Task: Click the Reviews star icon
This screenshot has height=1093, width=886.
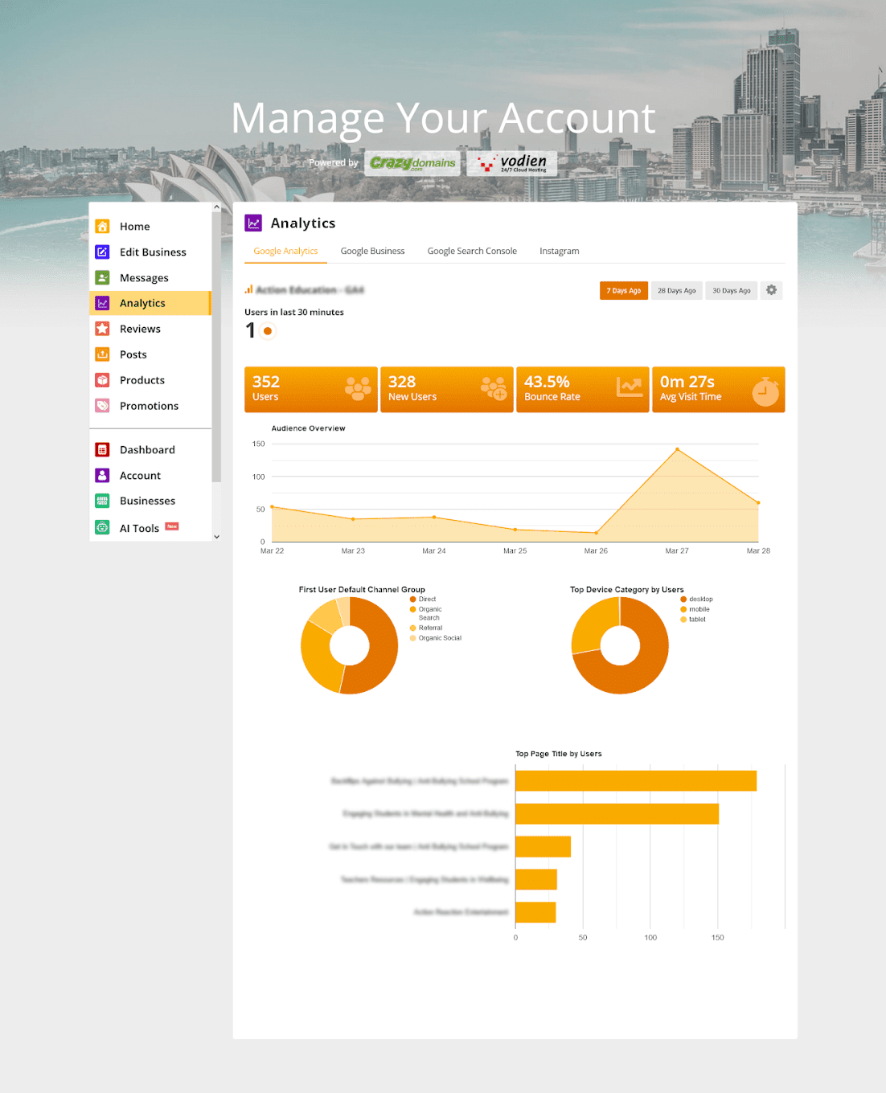Action: tap(103, 329)
